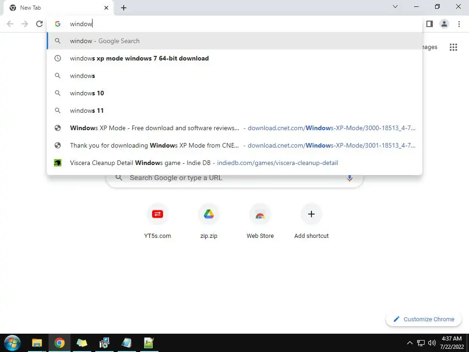
Task: Open the Web Store shortcut
Action: coord(260,221)
